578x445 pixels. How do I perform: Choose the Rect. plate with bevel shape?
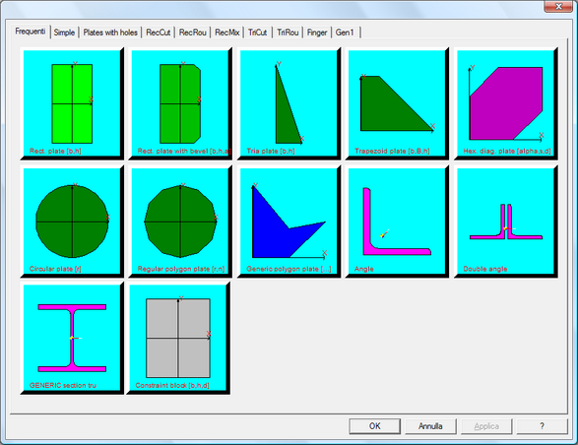[x=180, y=103]
